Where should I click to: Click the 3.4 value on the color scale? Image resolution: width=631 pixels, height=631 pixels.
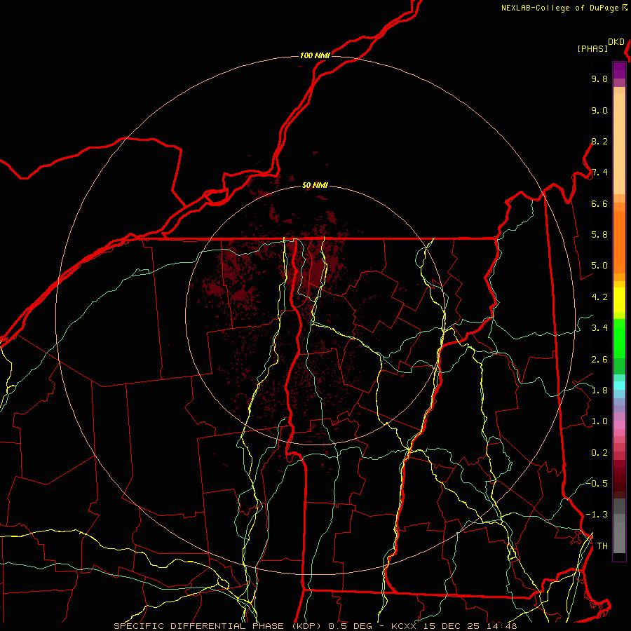click(x=599, y=328)
